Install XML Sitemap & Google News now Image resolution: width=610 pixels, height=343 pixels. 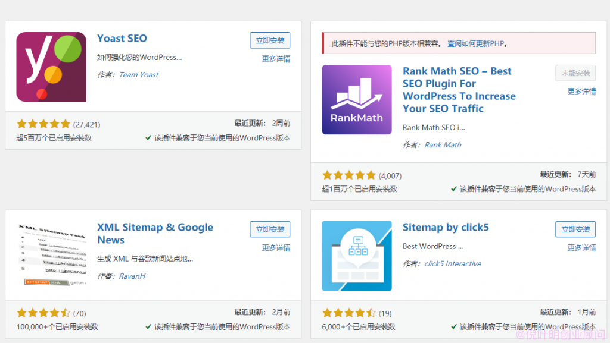click(270, 229)
